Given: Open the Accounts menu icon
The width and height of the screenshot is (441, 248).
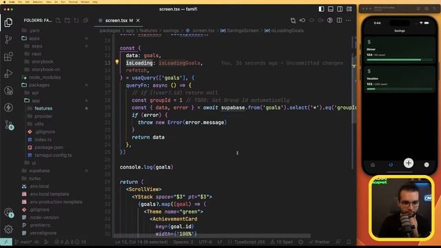Looking at the screenshot, I should 8,212.
